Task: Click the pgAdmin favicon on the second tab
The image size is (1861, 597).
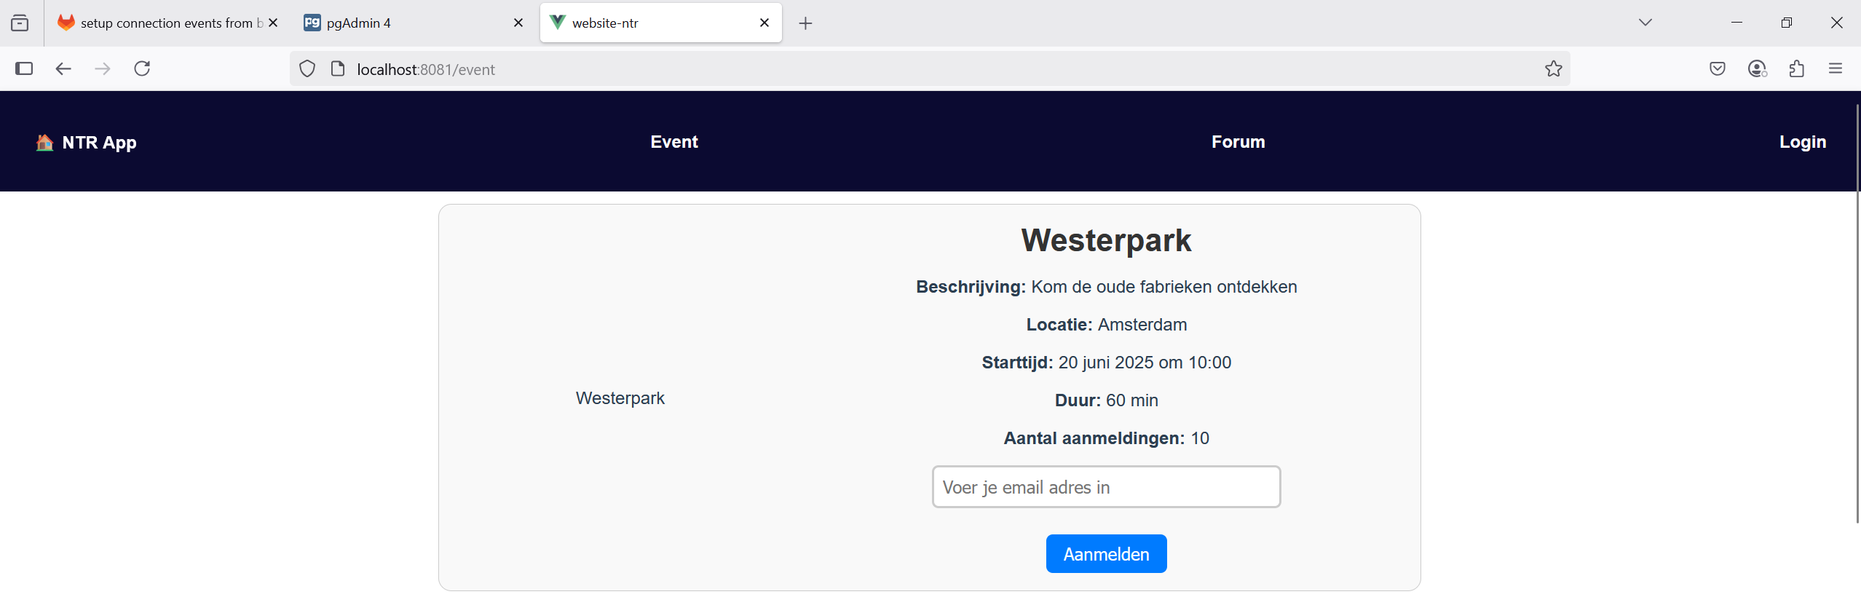Action: click(x=312, y=23)
